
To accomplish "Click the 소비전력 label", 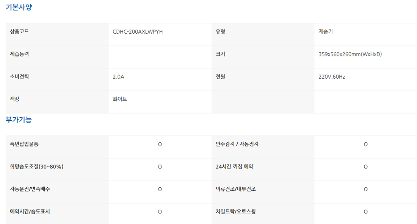I will 19,77.
